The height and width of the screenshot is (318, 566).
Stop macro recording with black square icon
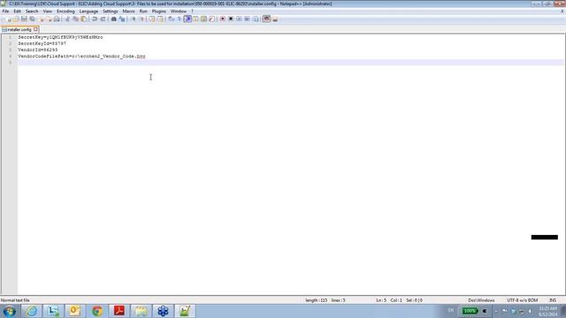231,19
